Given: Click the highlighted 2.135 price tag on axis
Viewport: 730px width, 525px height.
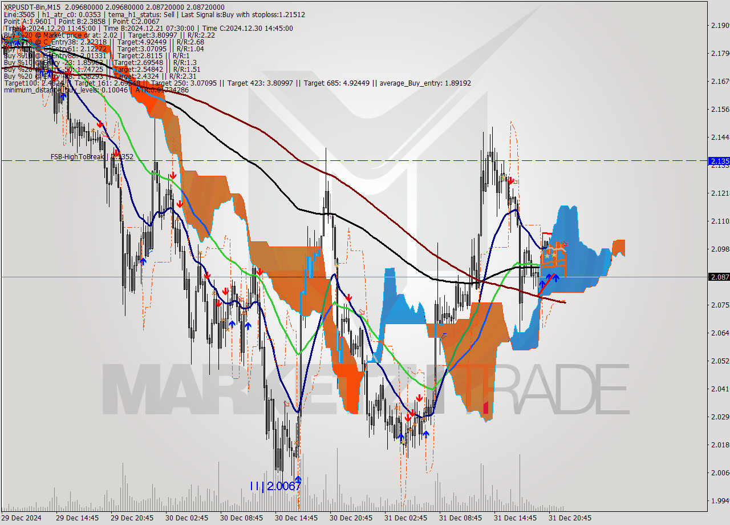Looking at the screenshot, I should click(719, 161).
